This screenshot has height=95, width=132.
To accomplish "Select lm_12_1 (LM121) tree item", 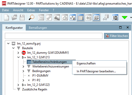I will 38,57.
